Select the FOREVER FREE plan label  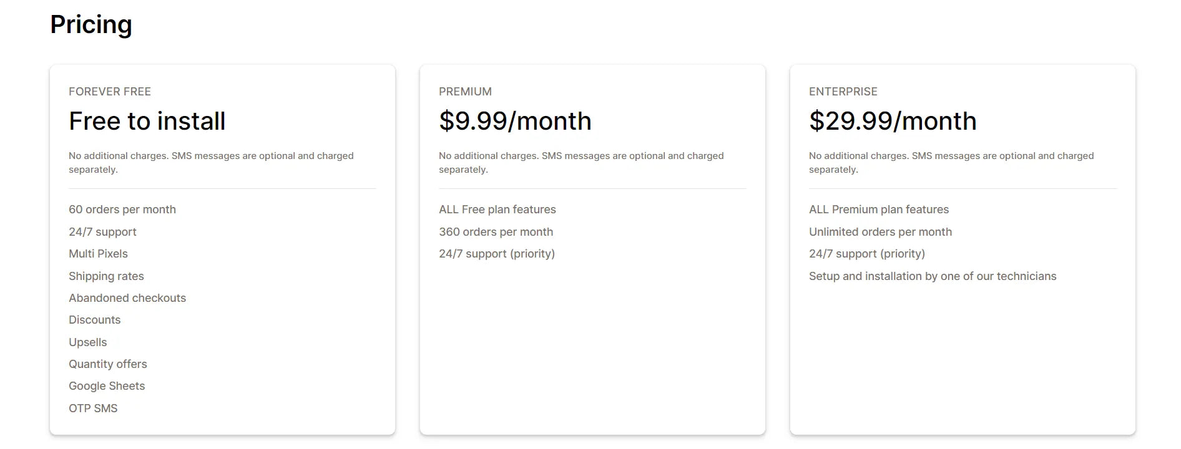tap(110, 92)
